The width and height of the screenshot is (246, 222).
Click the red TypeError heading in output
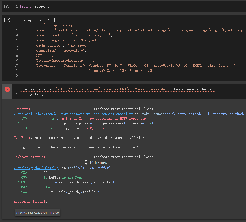coord(22,109)
